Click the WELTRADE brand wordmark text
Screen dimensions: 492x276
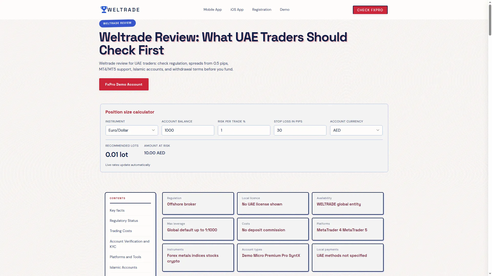click(x=124, y=10)
